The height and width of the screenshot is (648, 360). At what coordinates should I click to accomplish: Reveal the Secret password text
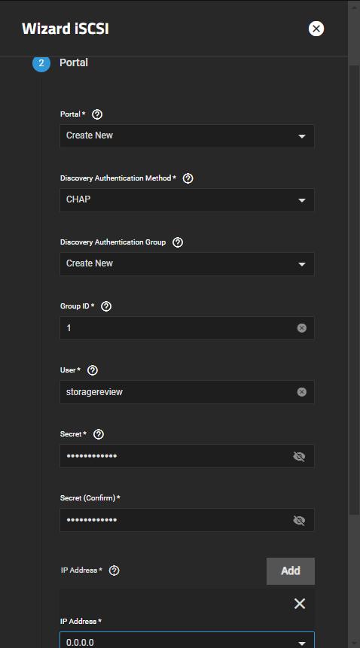point(299,456)
